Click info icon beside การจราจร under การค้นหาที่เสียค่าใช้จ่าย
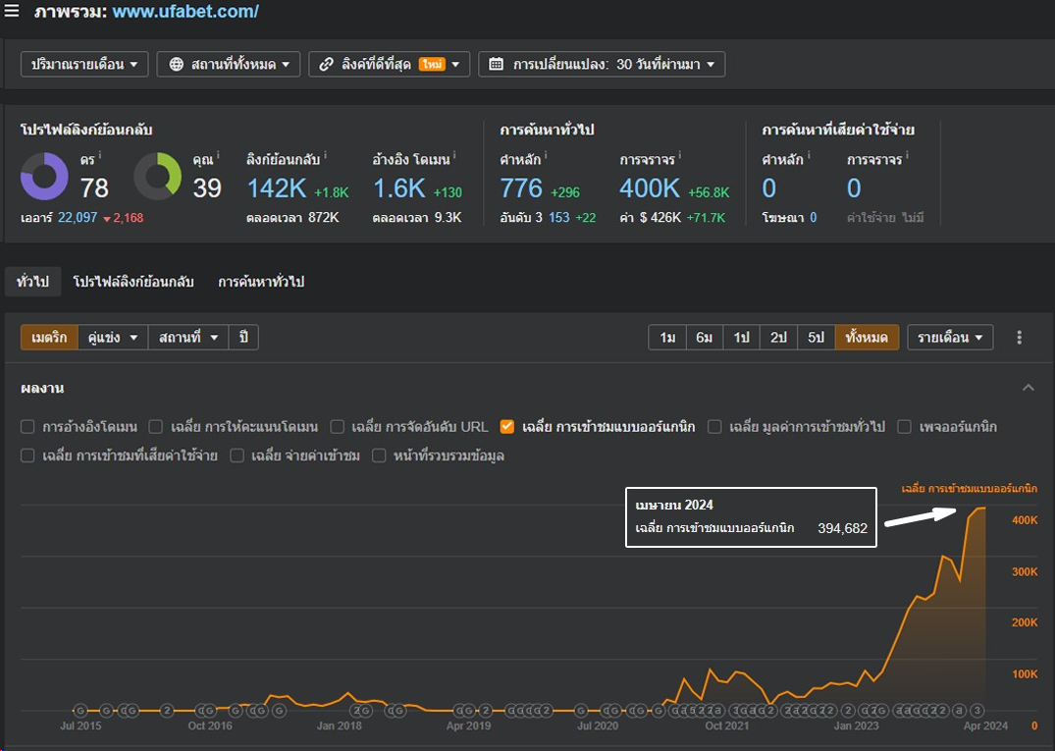The width and height of the screenshot is (1055, 751). [x=907, y=156]
